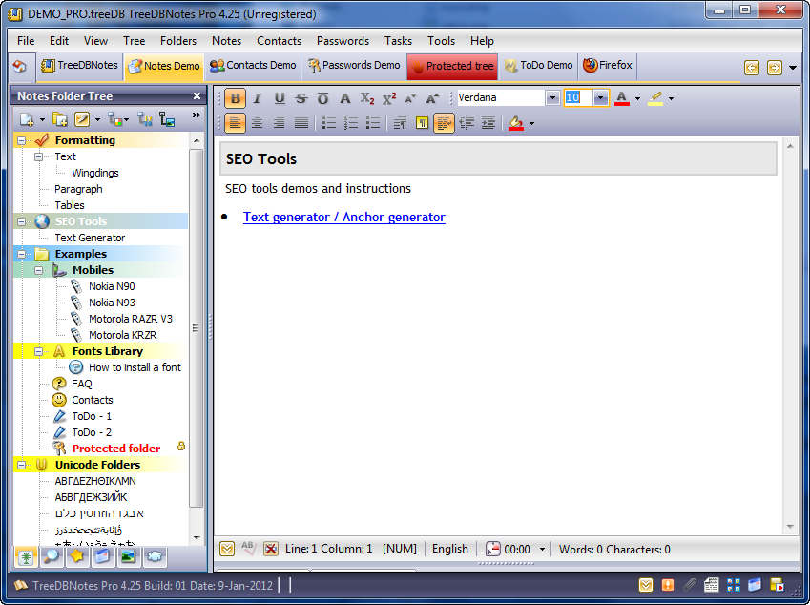Open the font size dropdown arrow
The width and height of the screenshot is (810, 605).
(x=600, y=97)
